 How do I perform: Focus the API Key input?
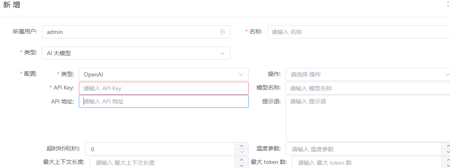pos(163,88)
